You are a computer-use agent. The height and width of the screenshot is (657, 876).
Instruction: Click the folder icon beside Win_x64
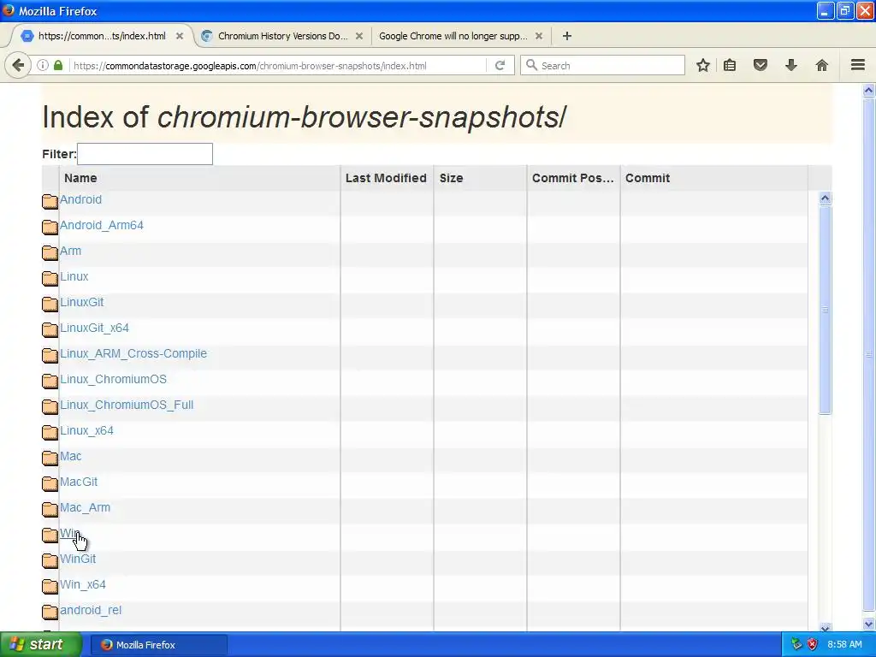pyautogui.click(x=50, y=586)
